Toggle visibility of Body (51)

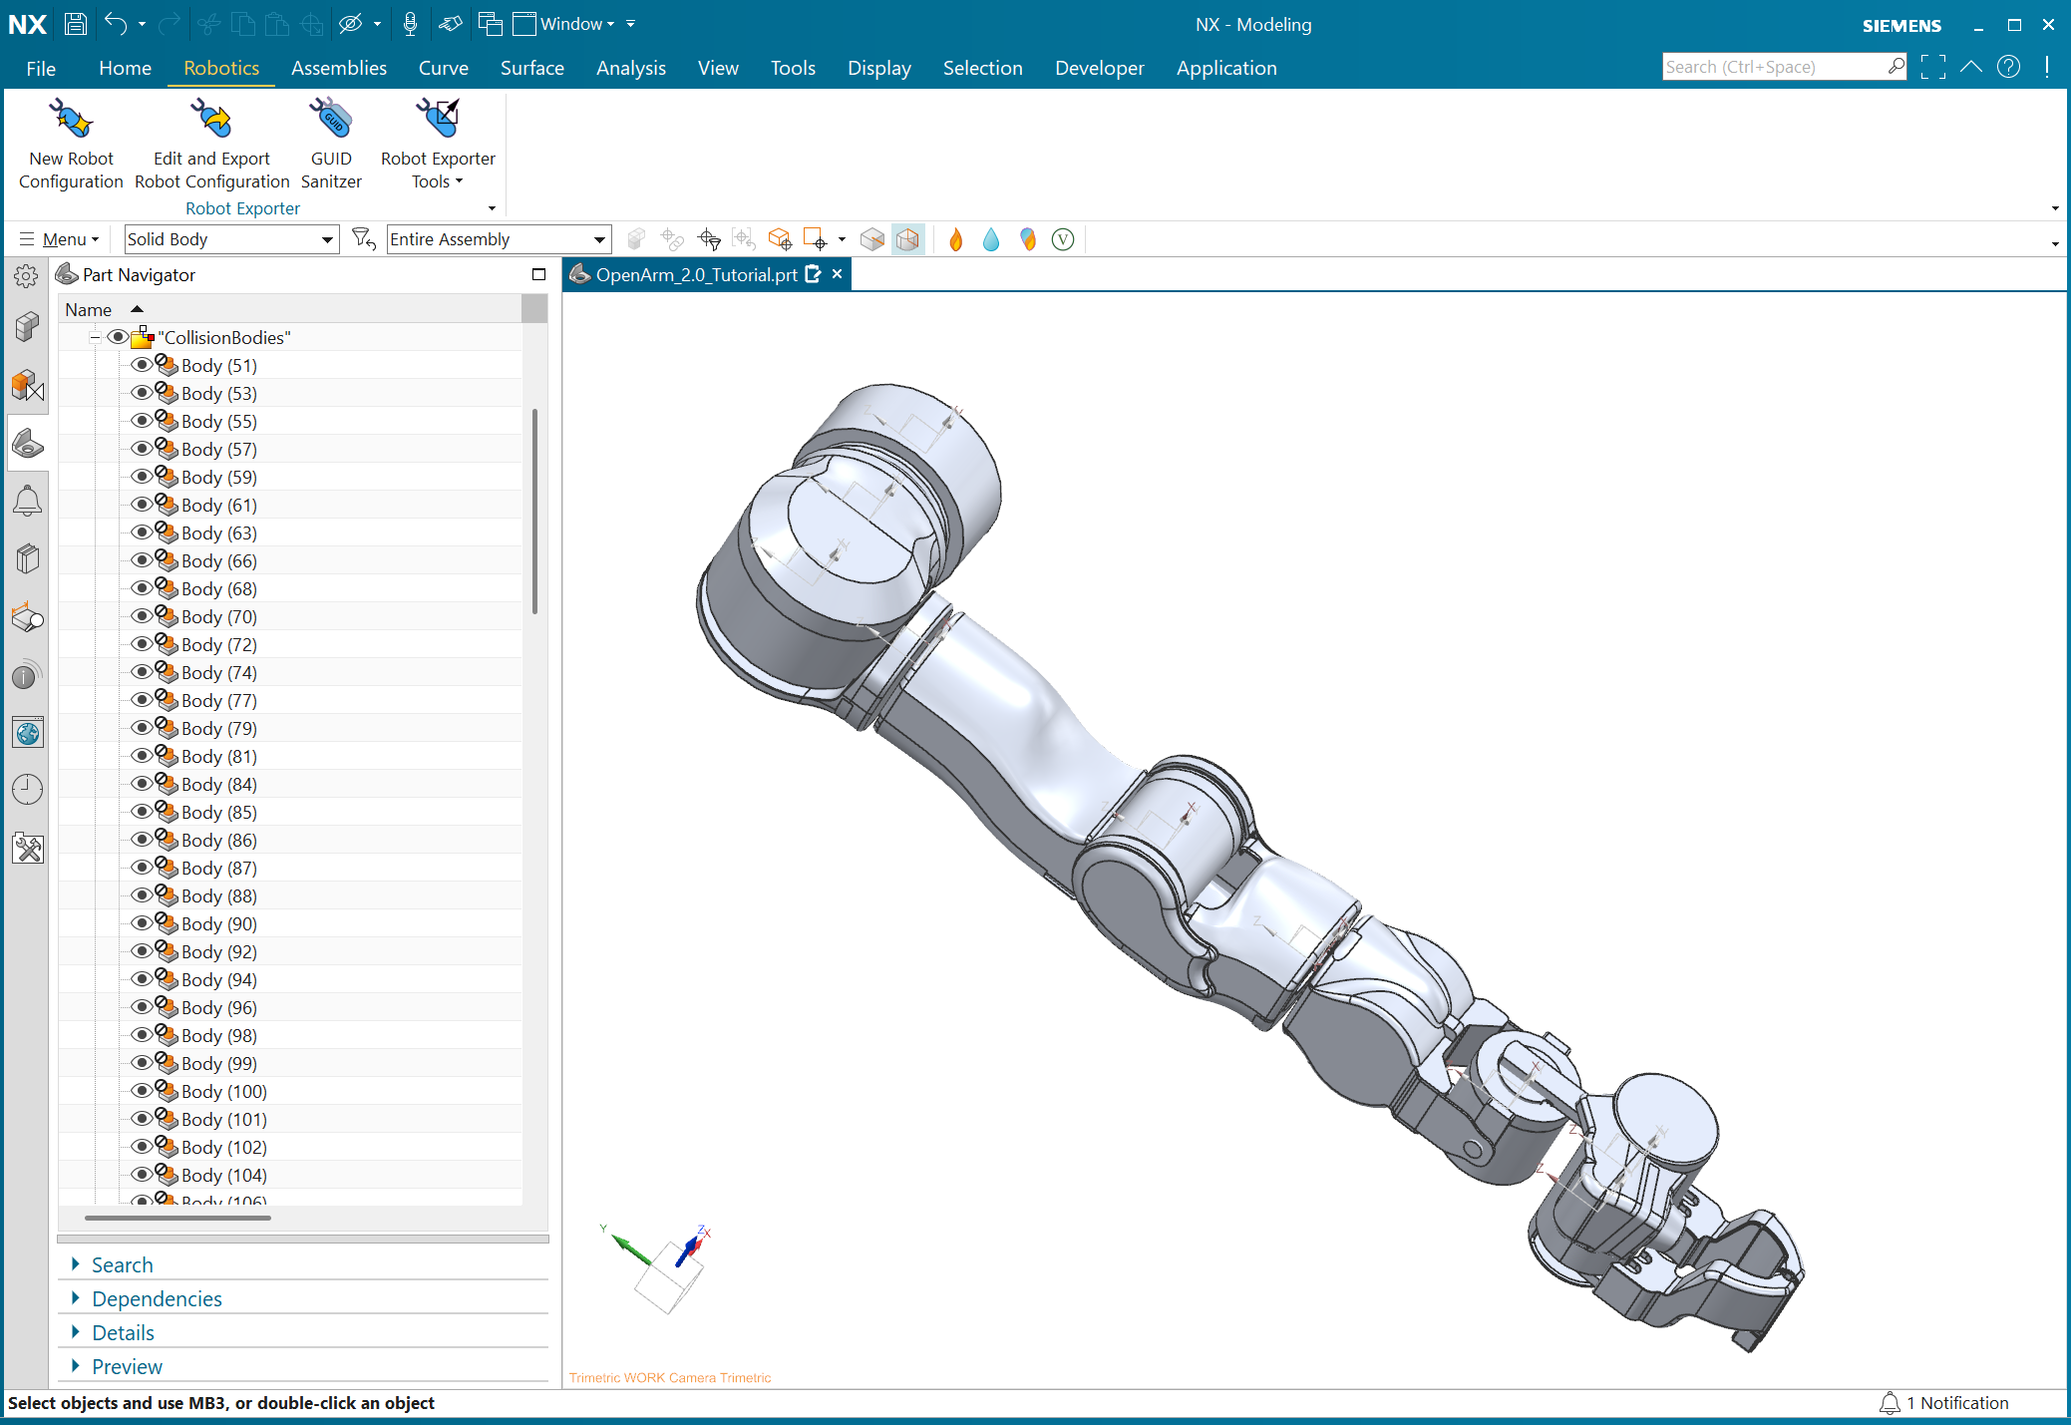[x=142, y=365]
